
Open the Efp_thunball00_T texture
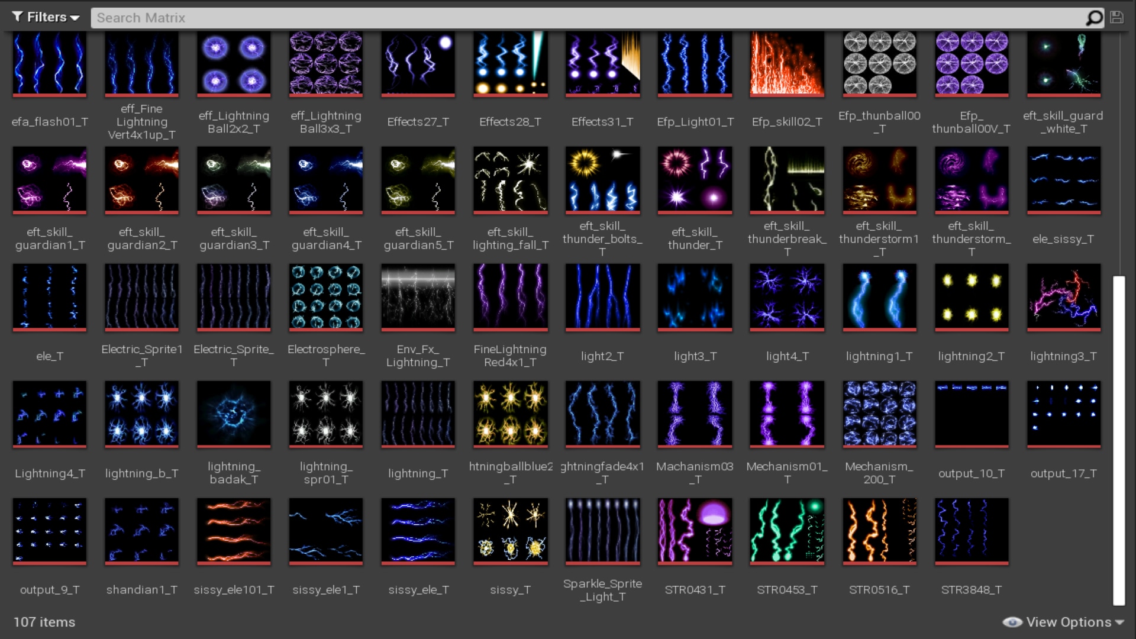coord(879,64)
